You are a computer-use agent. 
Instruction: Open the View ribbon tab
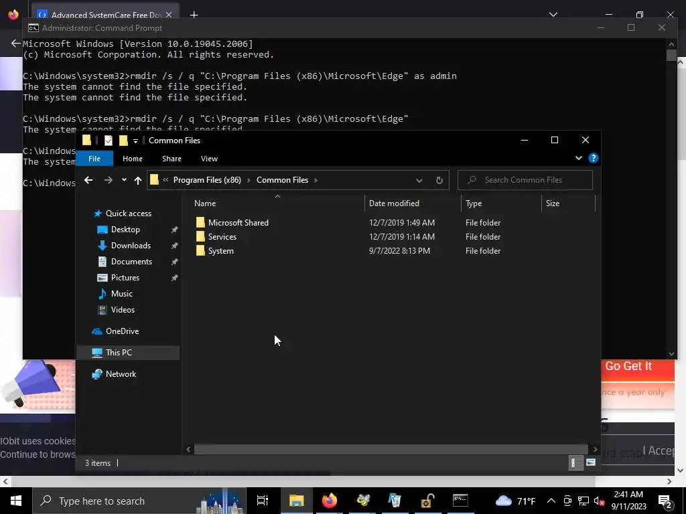(x=209, y=159)
